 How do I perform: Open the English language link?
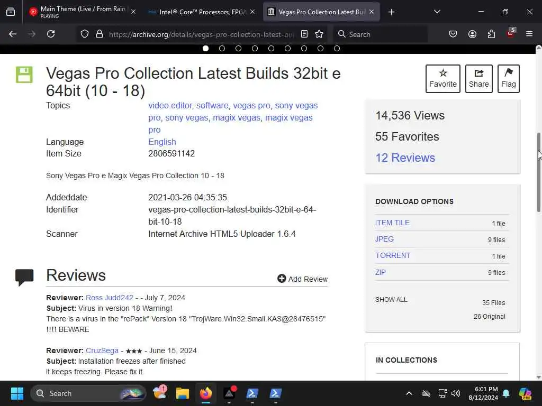tap(162, 142)
